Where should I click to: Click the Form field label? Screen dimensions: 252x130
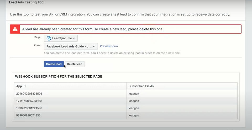pyautogui.click(x=38, y=45)
